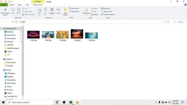Image resolution: width=187 pixels, height=105 pixels.
Task: Open the Copy to menu
Action: coord(45,12)
